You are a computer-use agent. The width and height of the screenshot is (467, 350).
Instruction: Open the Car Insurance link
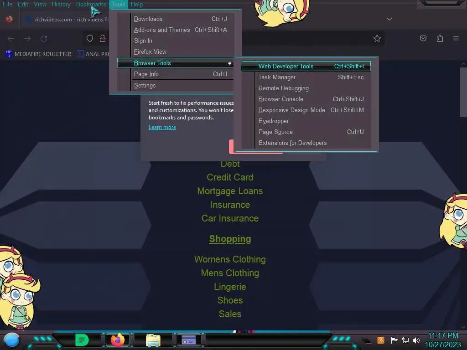tap(230, 218)
